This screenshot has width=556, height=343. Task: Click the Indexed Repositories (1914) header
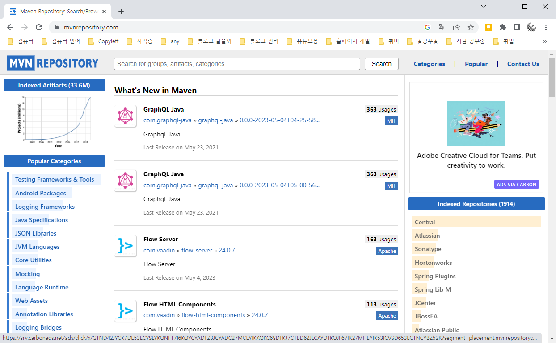pos(476,204)
